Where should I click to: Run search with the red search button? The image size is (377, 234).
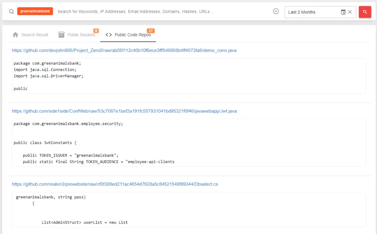(x=365, y=12)
